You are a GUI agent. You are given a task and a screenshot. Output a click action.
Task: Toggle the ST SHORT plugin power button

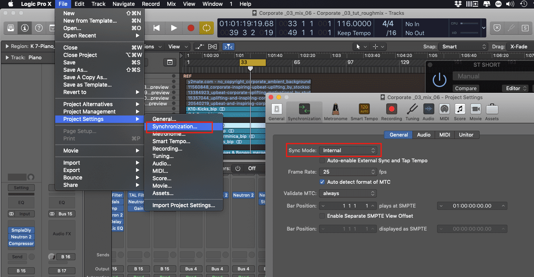439,80
